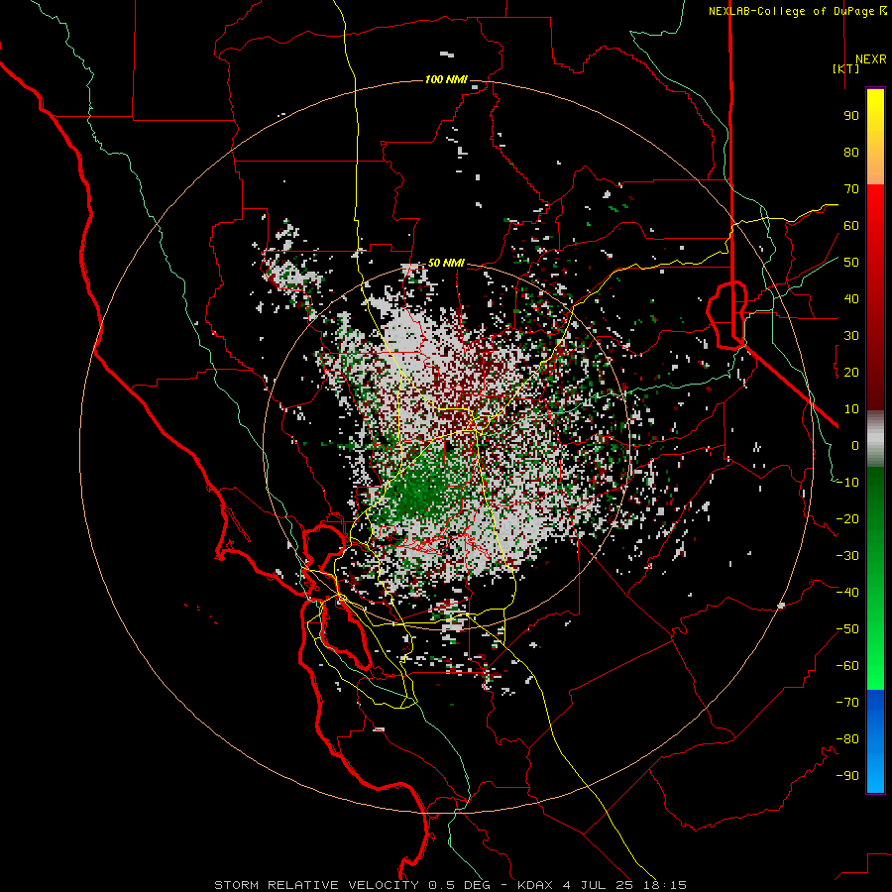Click the -40 value on the velocity scale

[847, 593]
